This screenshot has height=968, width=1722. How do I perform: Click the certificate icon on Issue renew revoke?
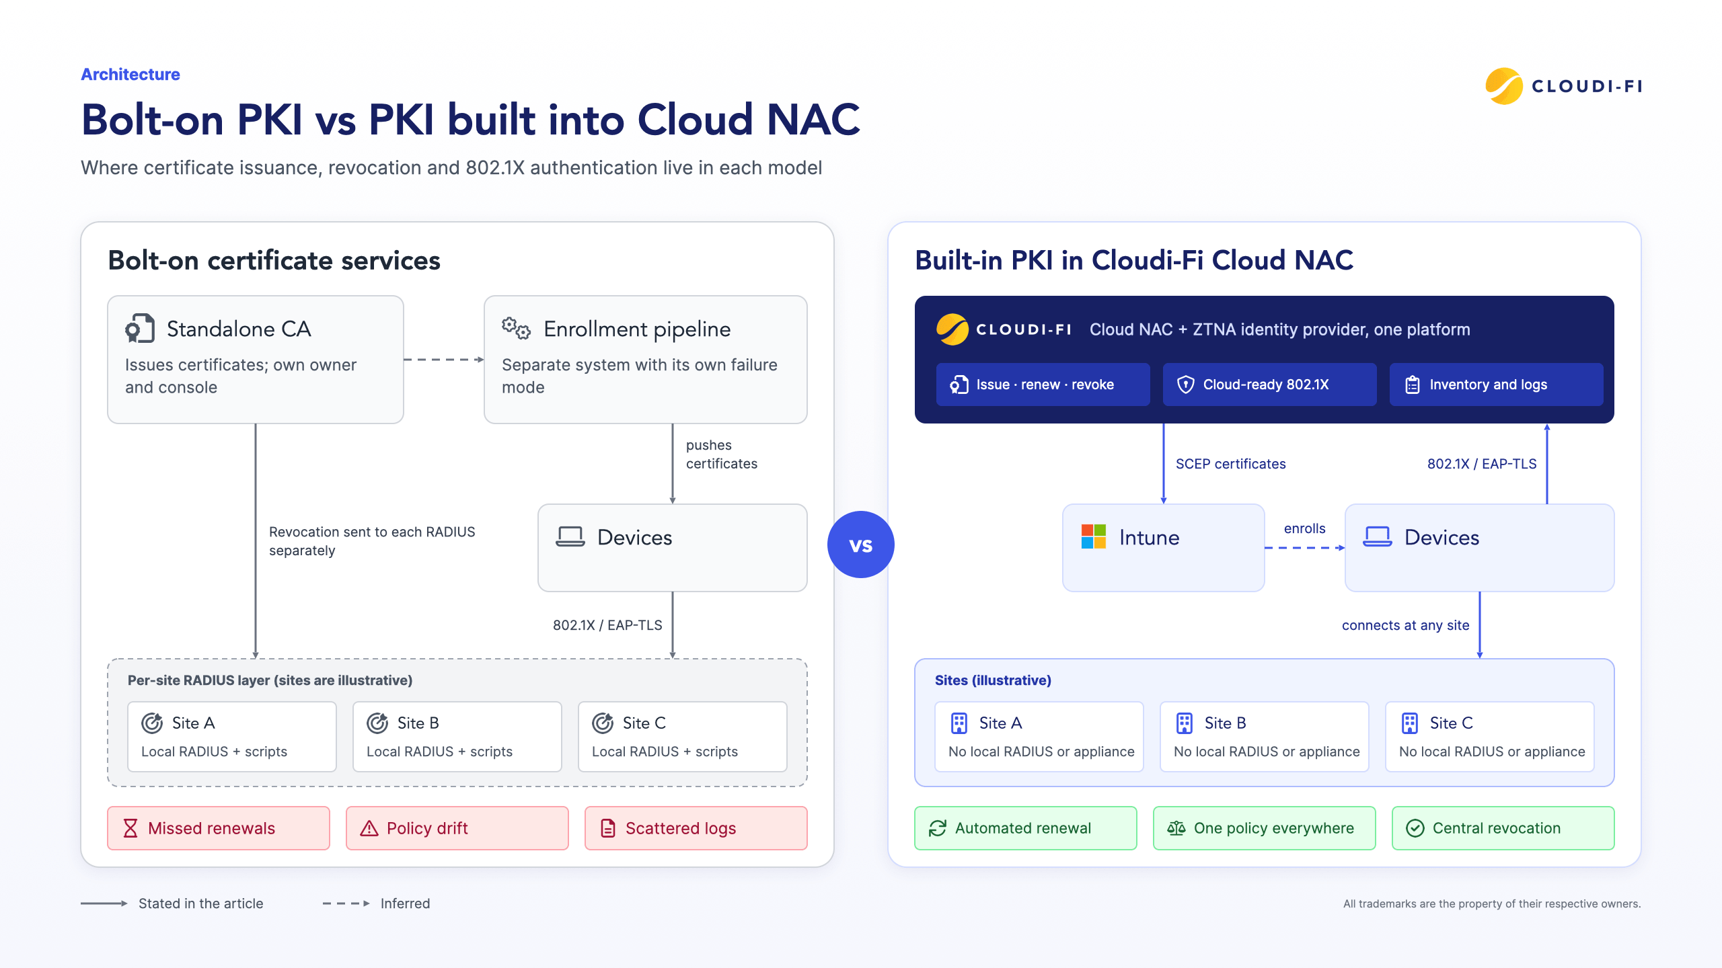click(x=959, y=385)
